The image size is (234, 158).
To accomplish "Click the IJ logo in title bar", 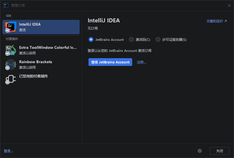I will (x=6, y=5).
